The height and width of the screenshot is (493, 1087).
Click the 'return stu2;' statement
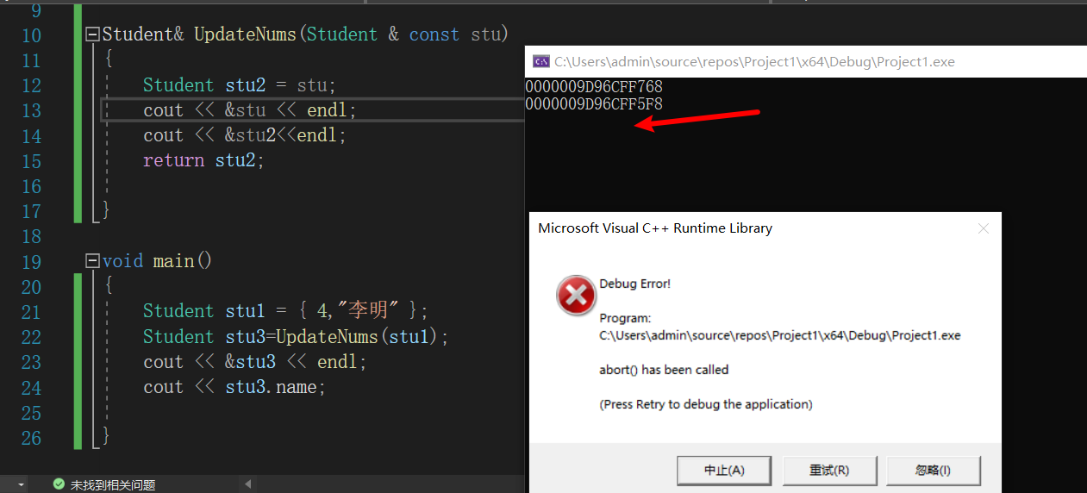[203, 160]
